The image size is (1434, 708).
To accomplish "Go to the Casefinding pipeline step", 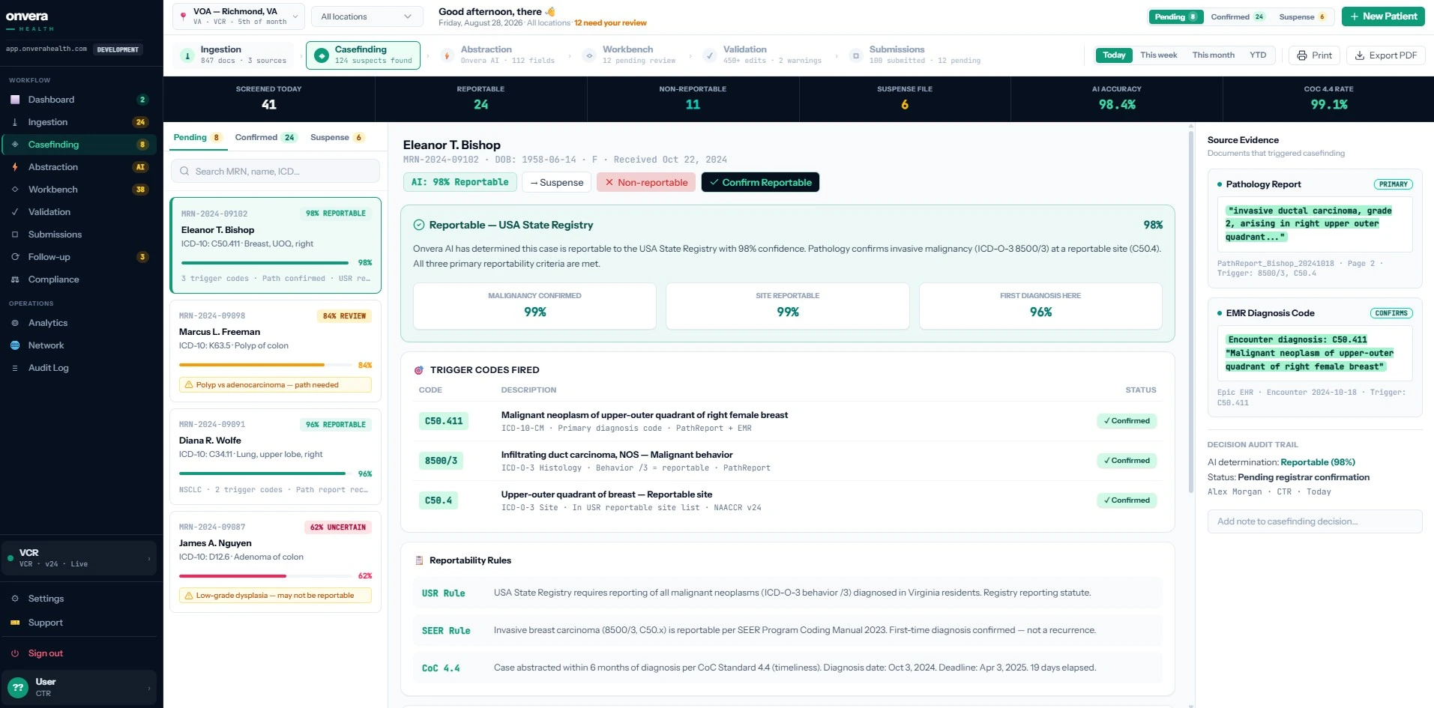I will coord(363,55).
